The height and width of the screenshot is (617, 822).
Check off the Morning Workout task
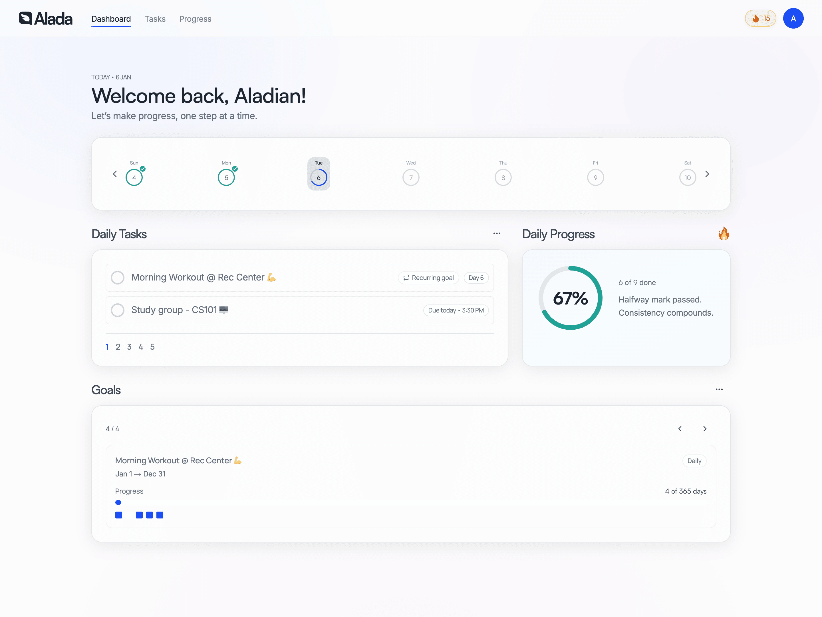pos(117,277)
